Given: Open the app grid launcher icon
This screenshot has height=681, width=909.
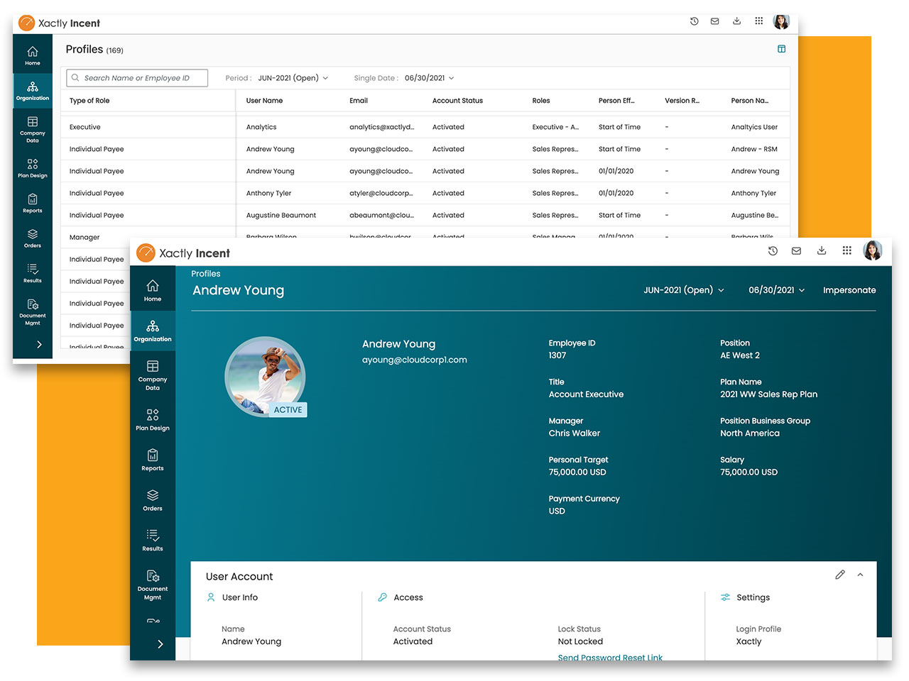Looking at the screenshot, I should coord(847,250).
